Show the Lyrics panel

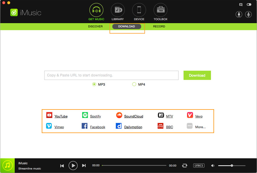199,166
